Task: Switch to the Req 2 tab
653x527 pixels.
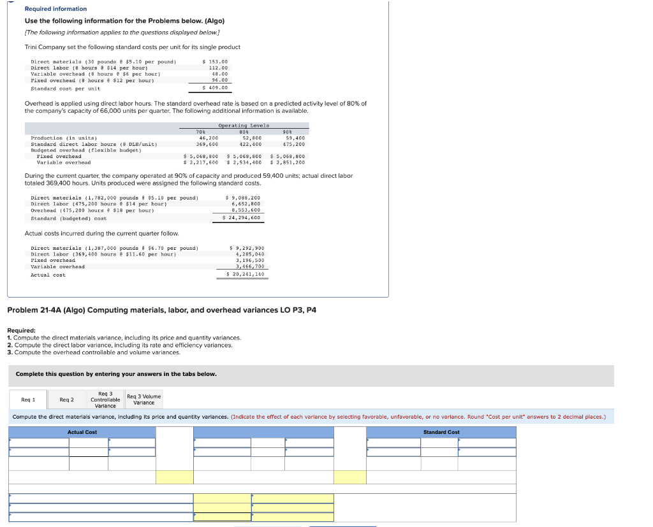Action: tap(66, 400)
